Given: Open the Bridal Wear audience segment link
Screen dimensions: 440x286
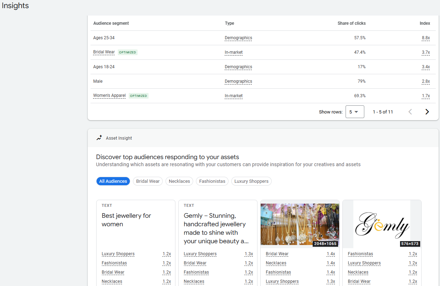Looking at the screenshot, I should pyautogui.click(x=104, y=52).
